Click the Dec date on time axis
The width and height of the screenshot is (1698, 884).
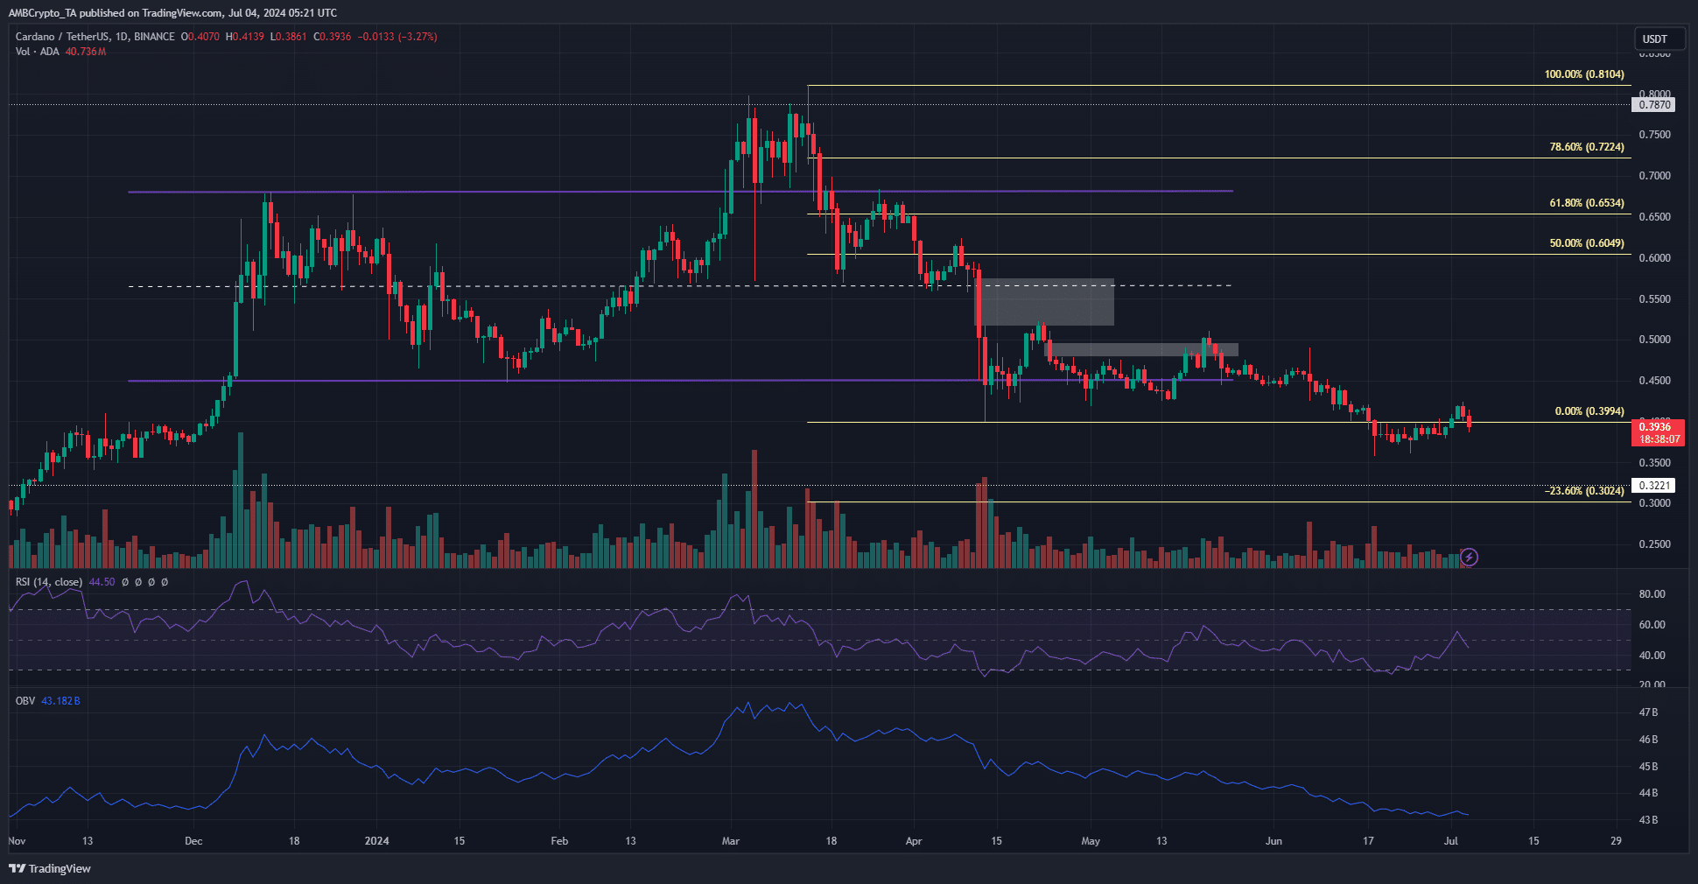point(193,841)
